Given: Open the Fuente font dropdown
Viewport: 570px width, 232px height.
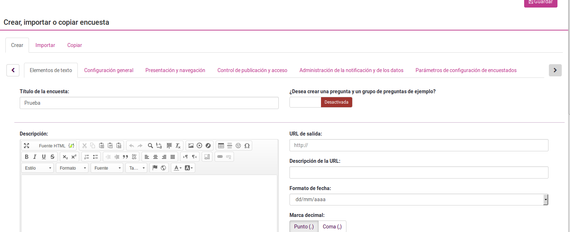Looking at the screenshot, I should (107, 168).
